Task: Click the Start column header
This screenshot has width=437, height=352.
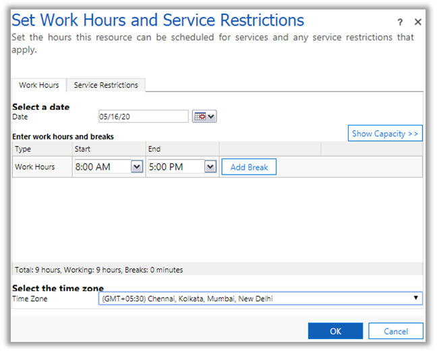Action: pyautogui.click(x=82, y=149)
